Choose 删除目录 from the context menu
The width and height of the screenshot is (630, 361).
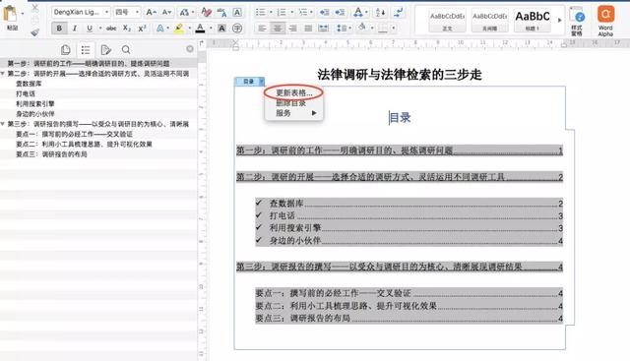tap(291, 103)
